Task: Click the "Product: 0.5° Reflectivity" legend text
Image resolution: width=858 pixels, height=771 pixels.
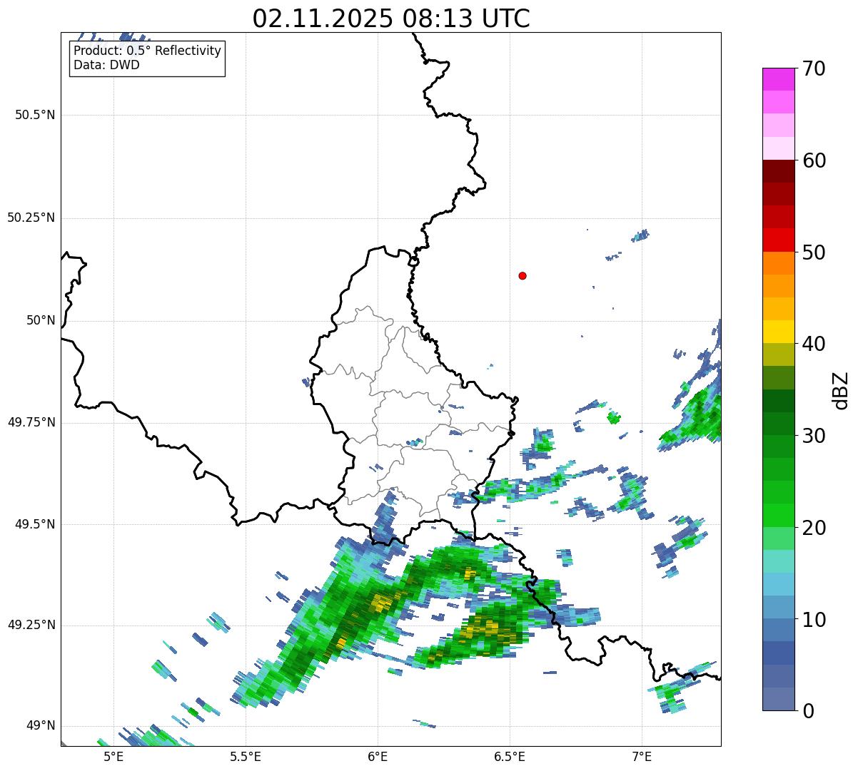Action: coord(148,51)
